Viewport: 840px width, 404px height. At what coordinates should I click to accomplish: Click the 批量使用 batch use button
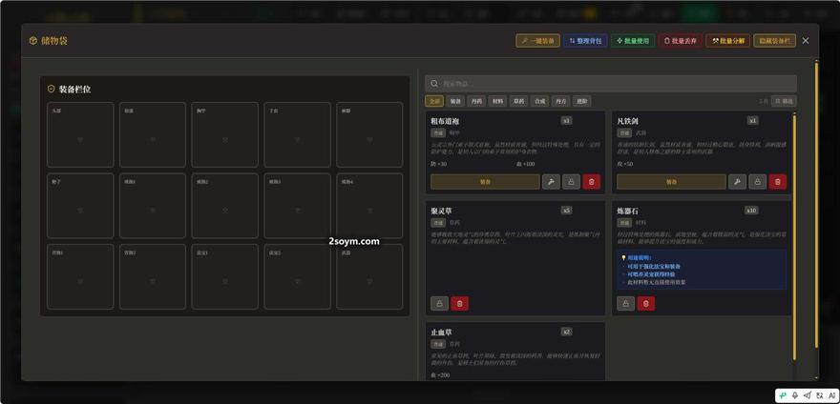point(633,41)
